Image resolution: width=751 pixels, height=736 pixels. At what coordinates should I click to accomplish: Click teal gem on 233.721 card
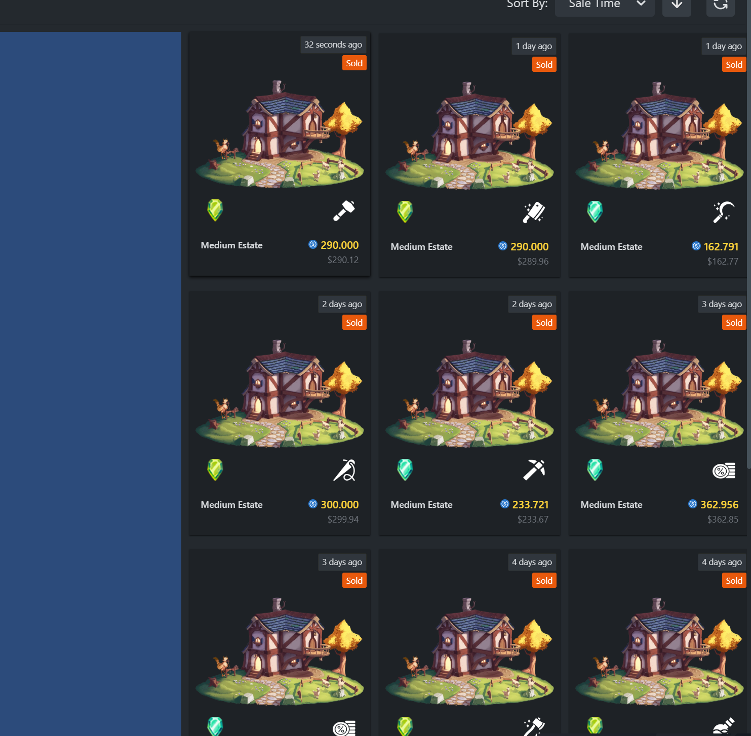coord(405,470)
